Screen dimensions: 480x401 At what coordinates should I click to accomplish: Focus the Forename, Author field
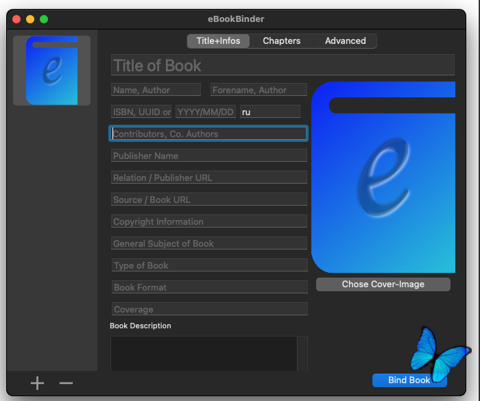259,90
